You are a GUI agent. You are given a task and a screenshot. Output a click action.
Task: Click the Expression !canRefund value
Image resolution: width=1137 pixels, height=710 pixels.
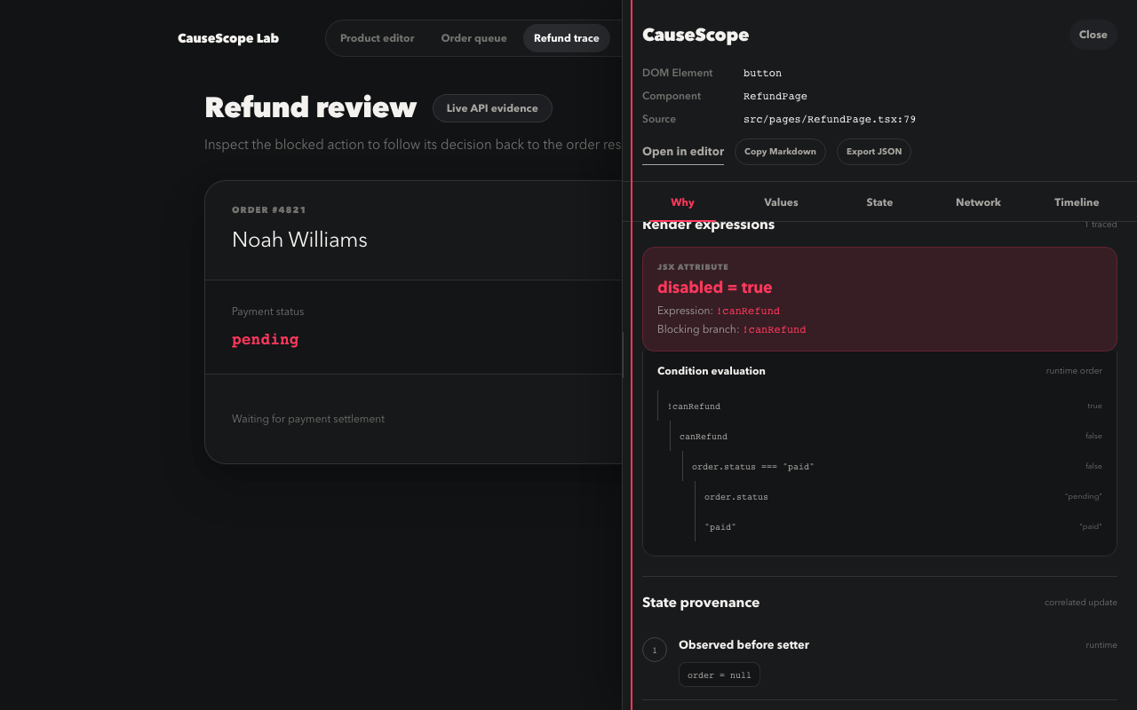point(748,311)
